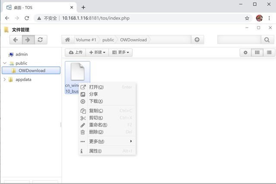This screenshot has width=276, height=184.
Task: Click the 不安全 security warning indicator
Action: 47,18
